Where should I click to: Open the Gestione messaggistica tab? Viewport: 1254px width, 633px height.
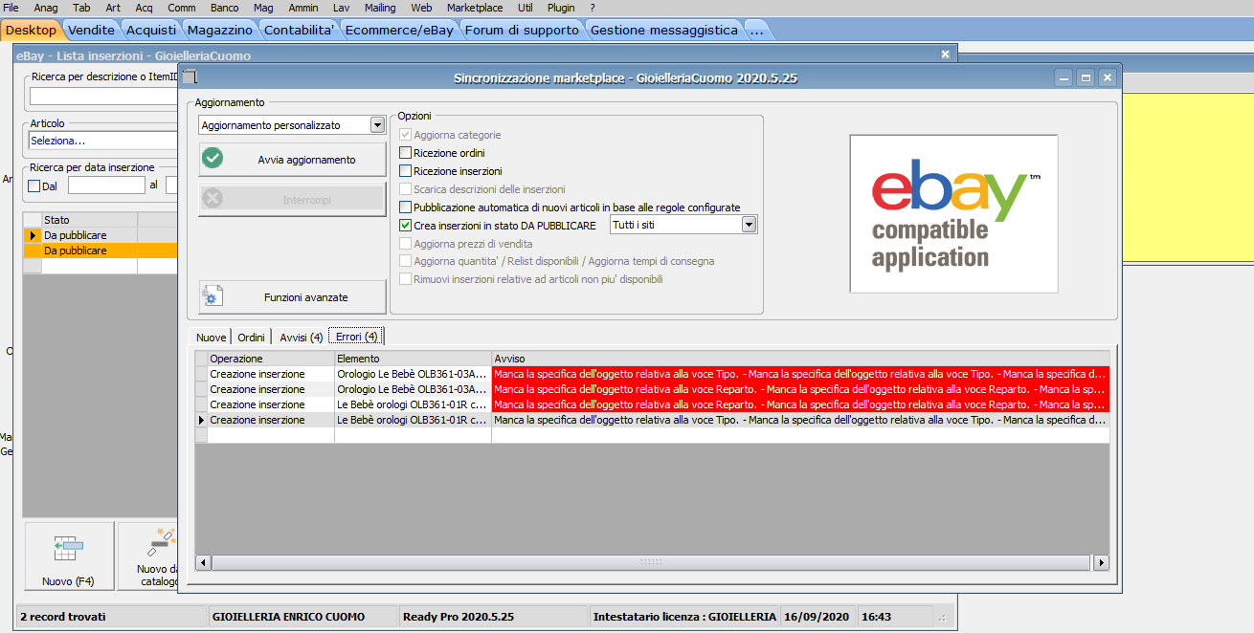664,30
